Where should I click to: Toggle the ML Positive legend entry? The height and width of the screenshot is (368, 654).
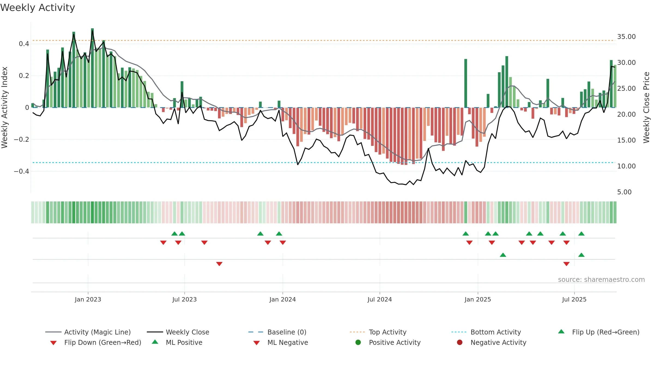177,342
